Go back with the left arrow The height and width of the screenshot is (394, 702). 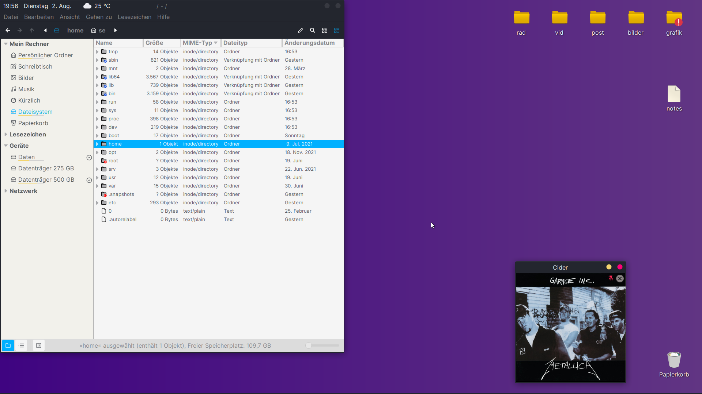[x=8, y=30]
